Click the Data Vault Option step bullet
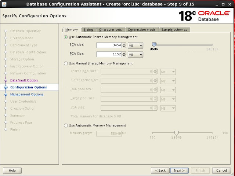Image resolution: width=235 pixels, height=176 pixels. point(6,80)
